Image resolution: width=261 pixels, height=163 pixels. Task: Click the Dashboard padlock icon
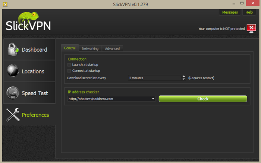pos(13,49)
